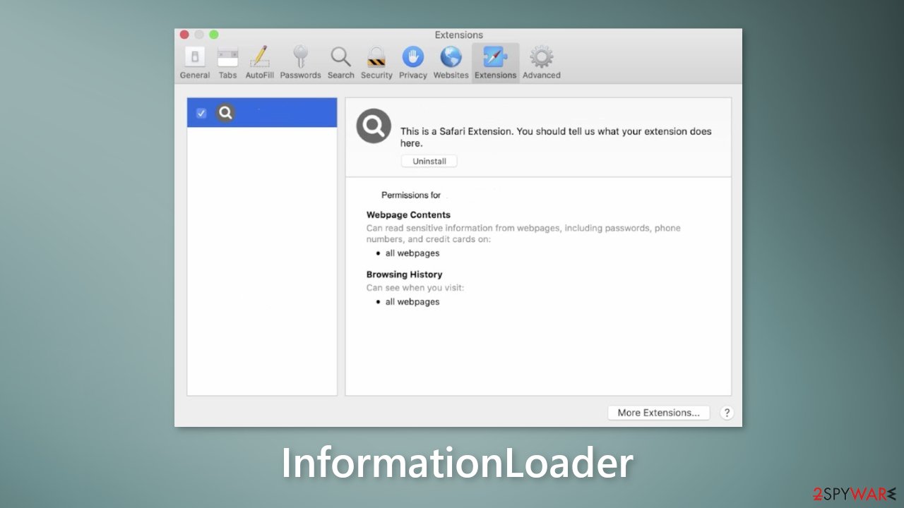
Task: Open the Advanced gear pane
Action: click(x=541, y=63)
